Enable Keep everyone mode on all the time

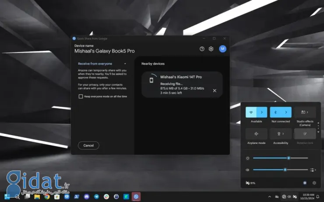[81, 96]
